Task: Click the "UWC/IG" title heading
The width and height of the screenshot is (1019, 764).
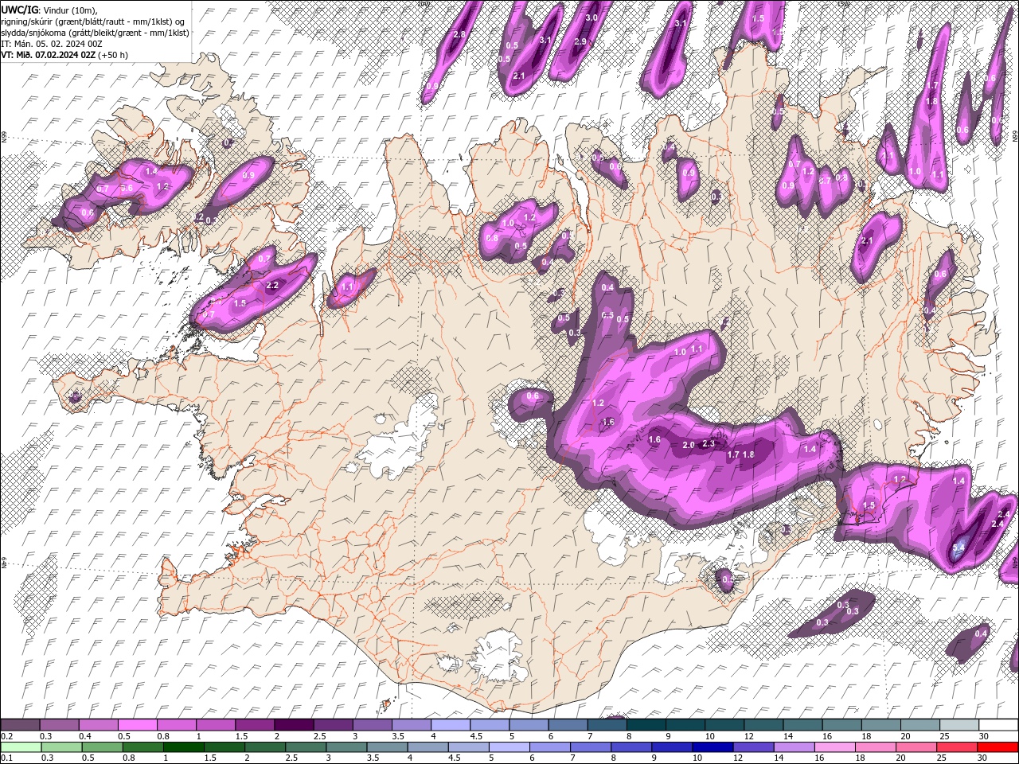Action: click(20, 9)
